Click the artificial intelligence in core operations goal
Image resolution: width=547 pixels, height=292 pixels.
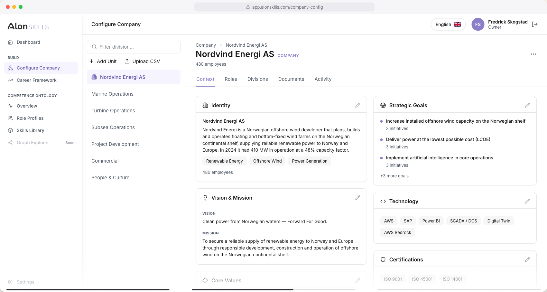[x=440, y=158]
